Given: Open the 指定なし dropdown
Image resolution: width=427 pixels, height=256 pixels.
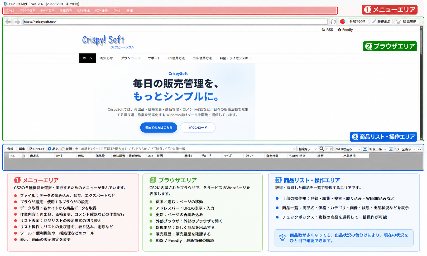Looking at the screenshot, I should tap(308, 149).
